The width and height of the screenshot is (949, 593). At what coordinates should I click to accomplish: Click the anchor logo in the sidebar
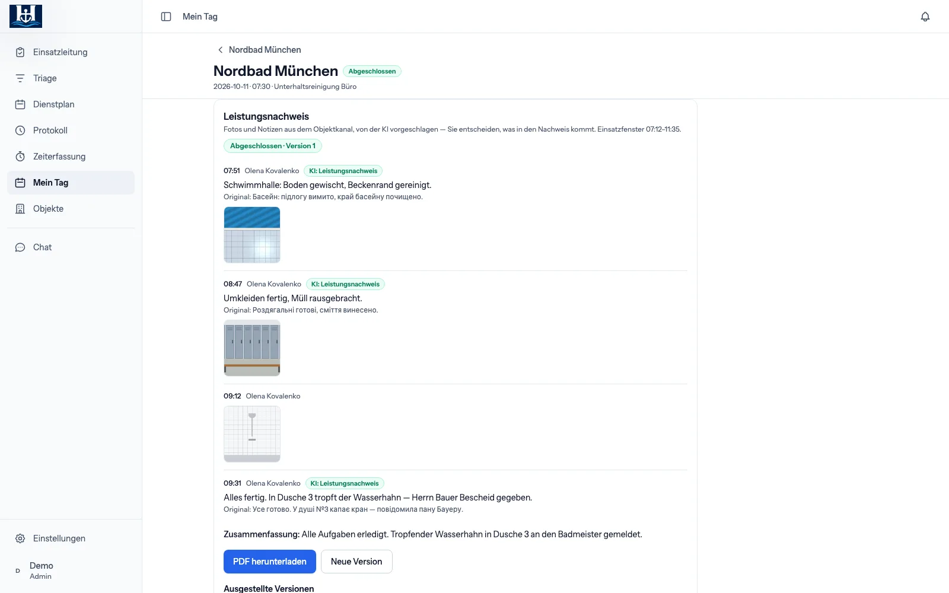point(26,16)
